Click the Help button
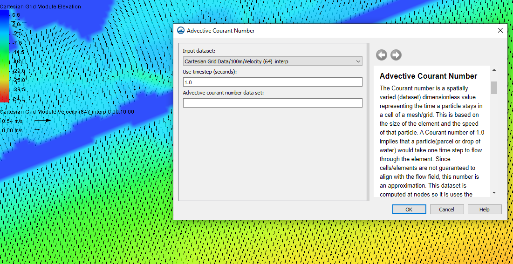 point(485,210)
